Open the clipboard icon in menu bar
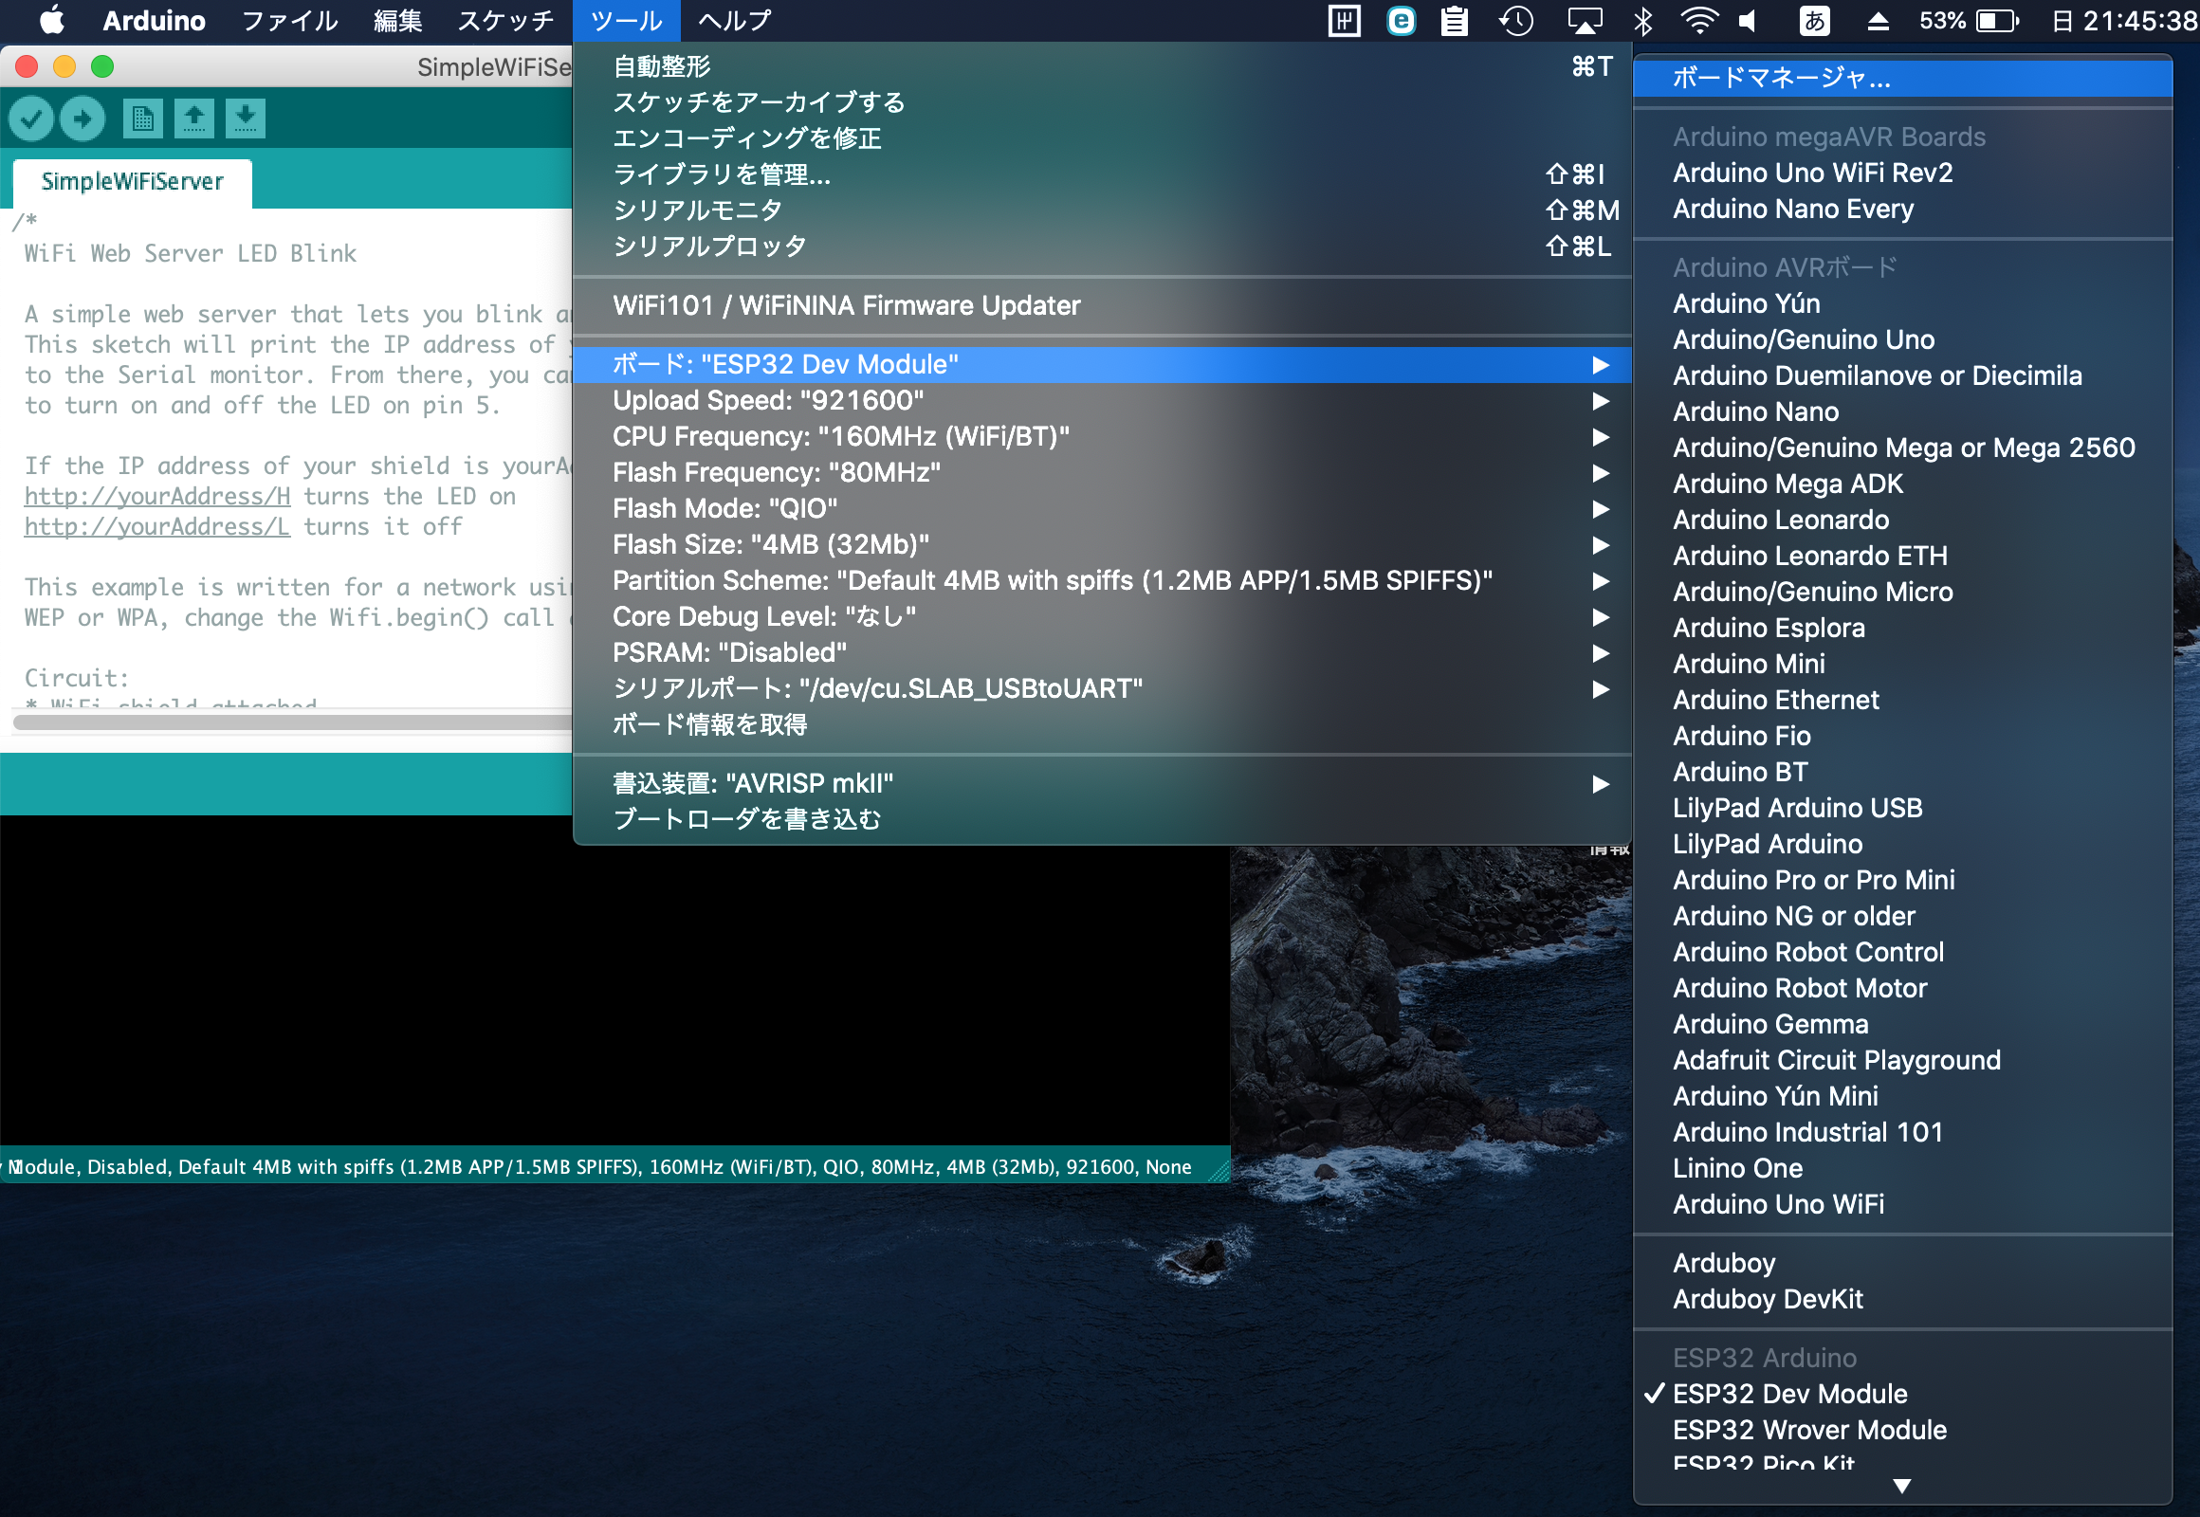Viewport: 2200px width, 1517px height. pyautogui.click(x=1454, y=21)
